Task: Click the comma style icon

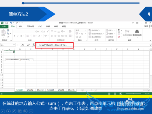Action: point(85,34)
